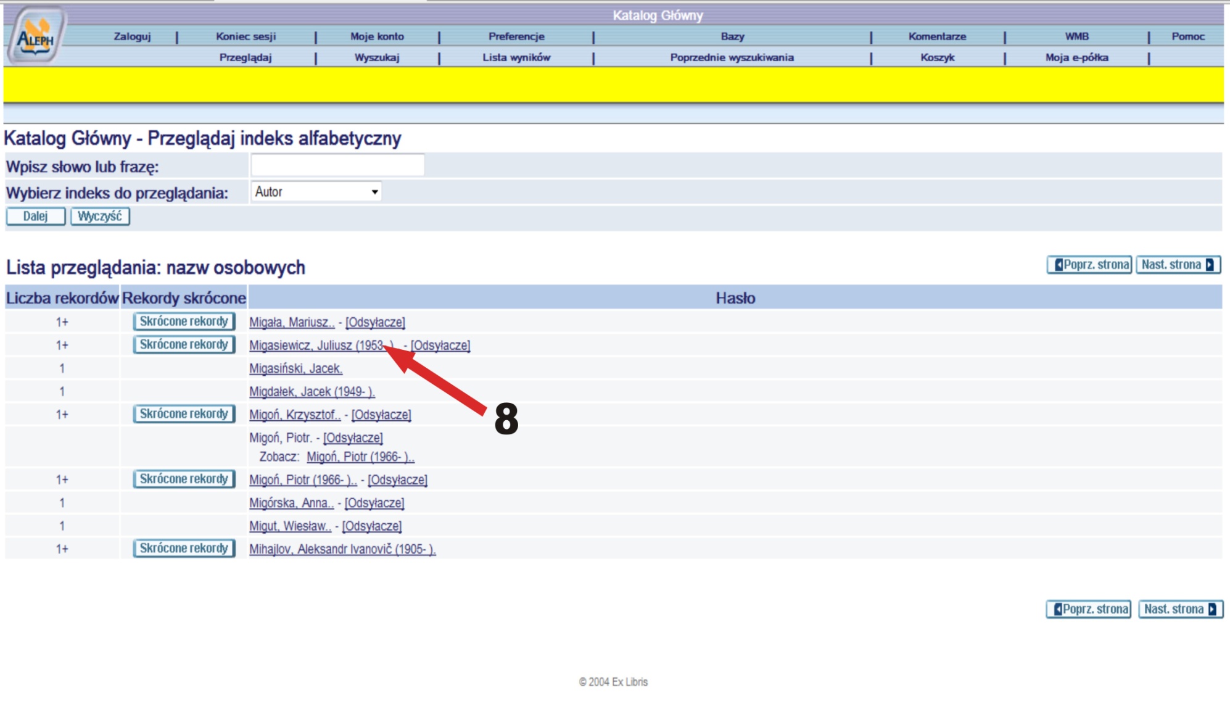Open Lista wyników
Image resolution: width=1230 pixels, height=709 pixels.
click(x=516, y=57)
